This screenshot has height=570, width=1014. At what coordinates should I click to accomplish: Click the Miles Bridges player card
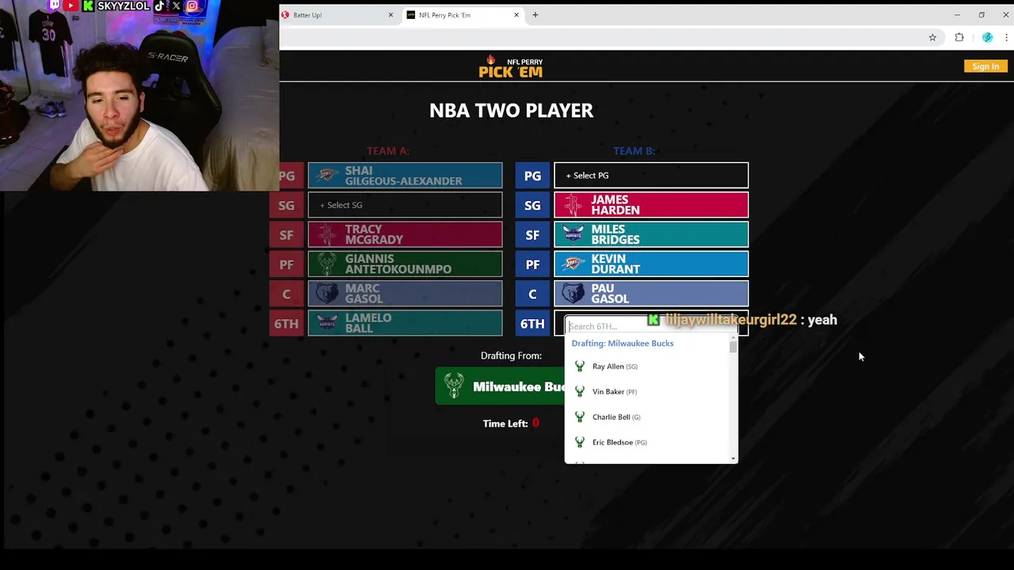651,234
